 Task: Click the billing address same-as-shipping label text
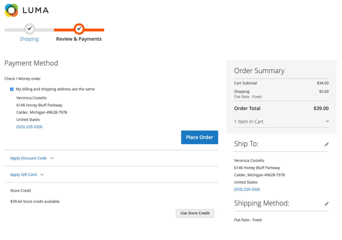55,89
